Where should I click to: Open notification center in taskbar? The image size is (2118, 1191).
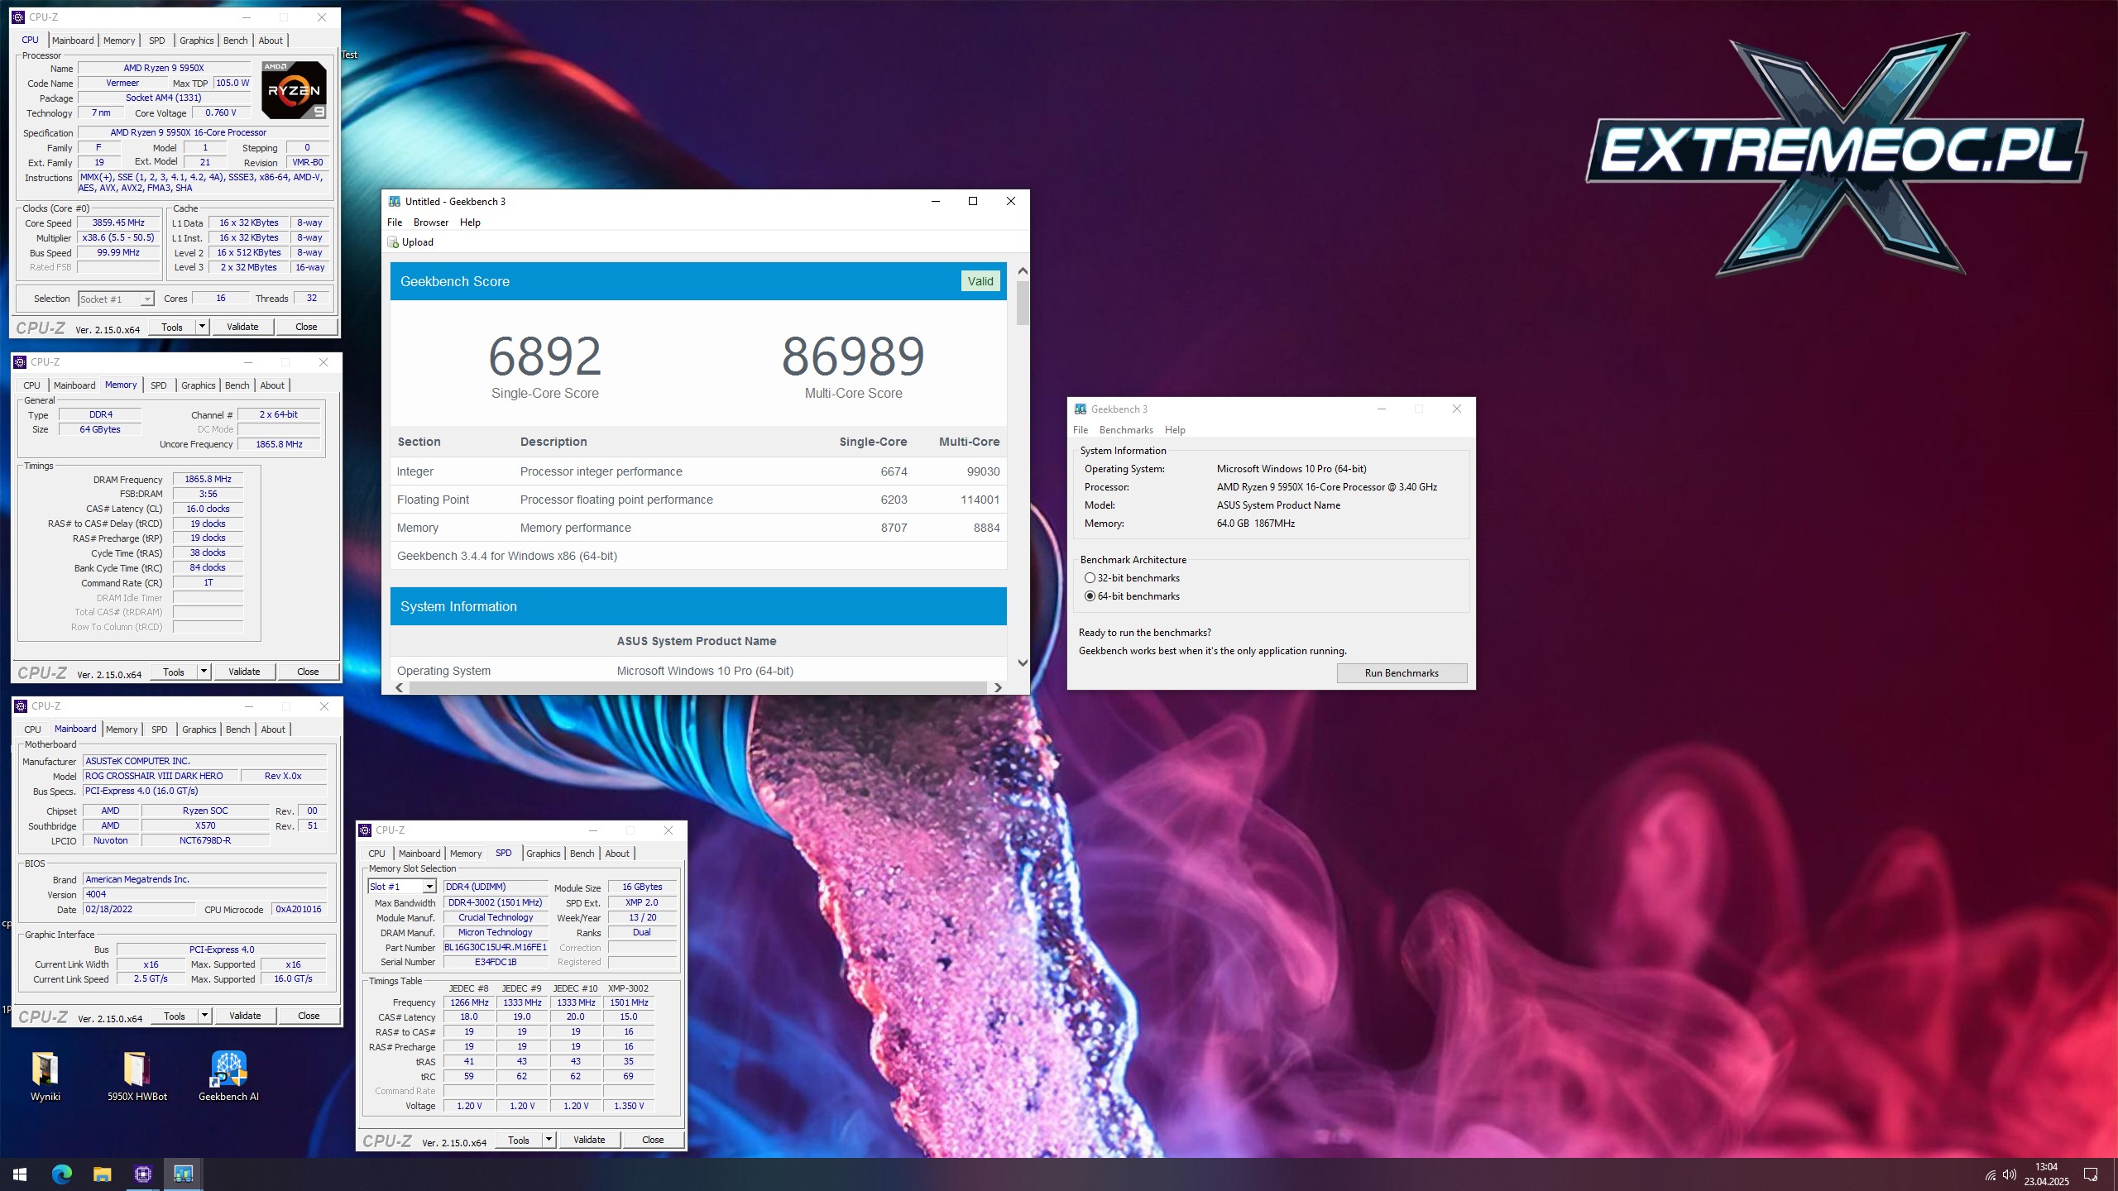(x=2091, y=1174)
